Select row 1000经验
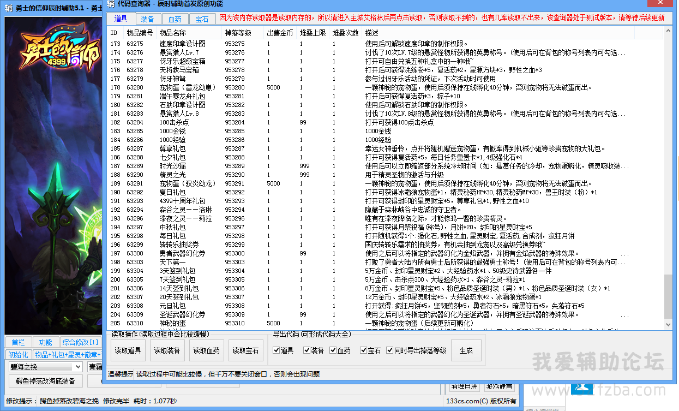The width and height of the screenshot is (679, 411). [385, 140]
